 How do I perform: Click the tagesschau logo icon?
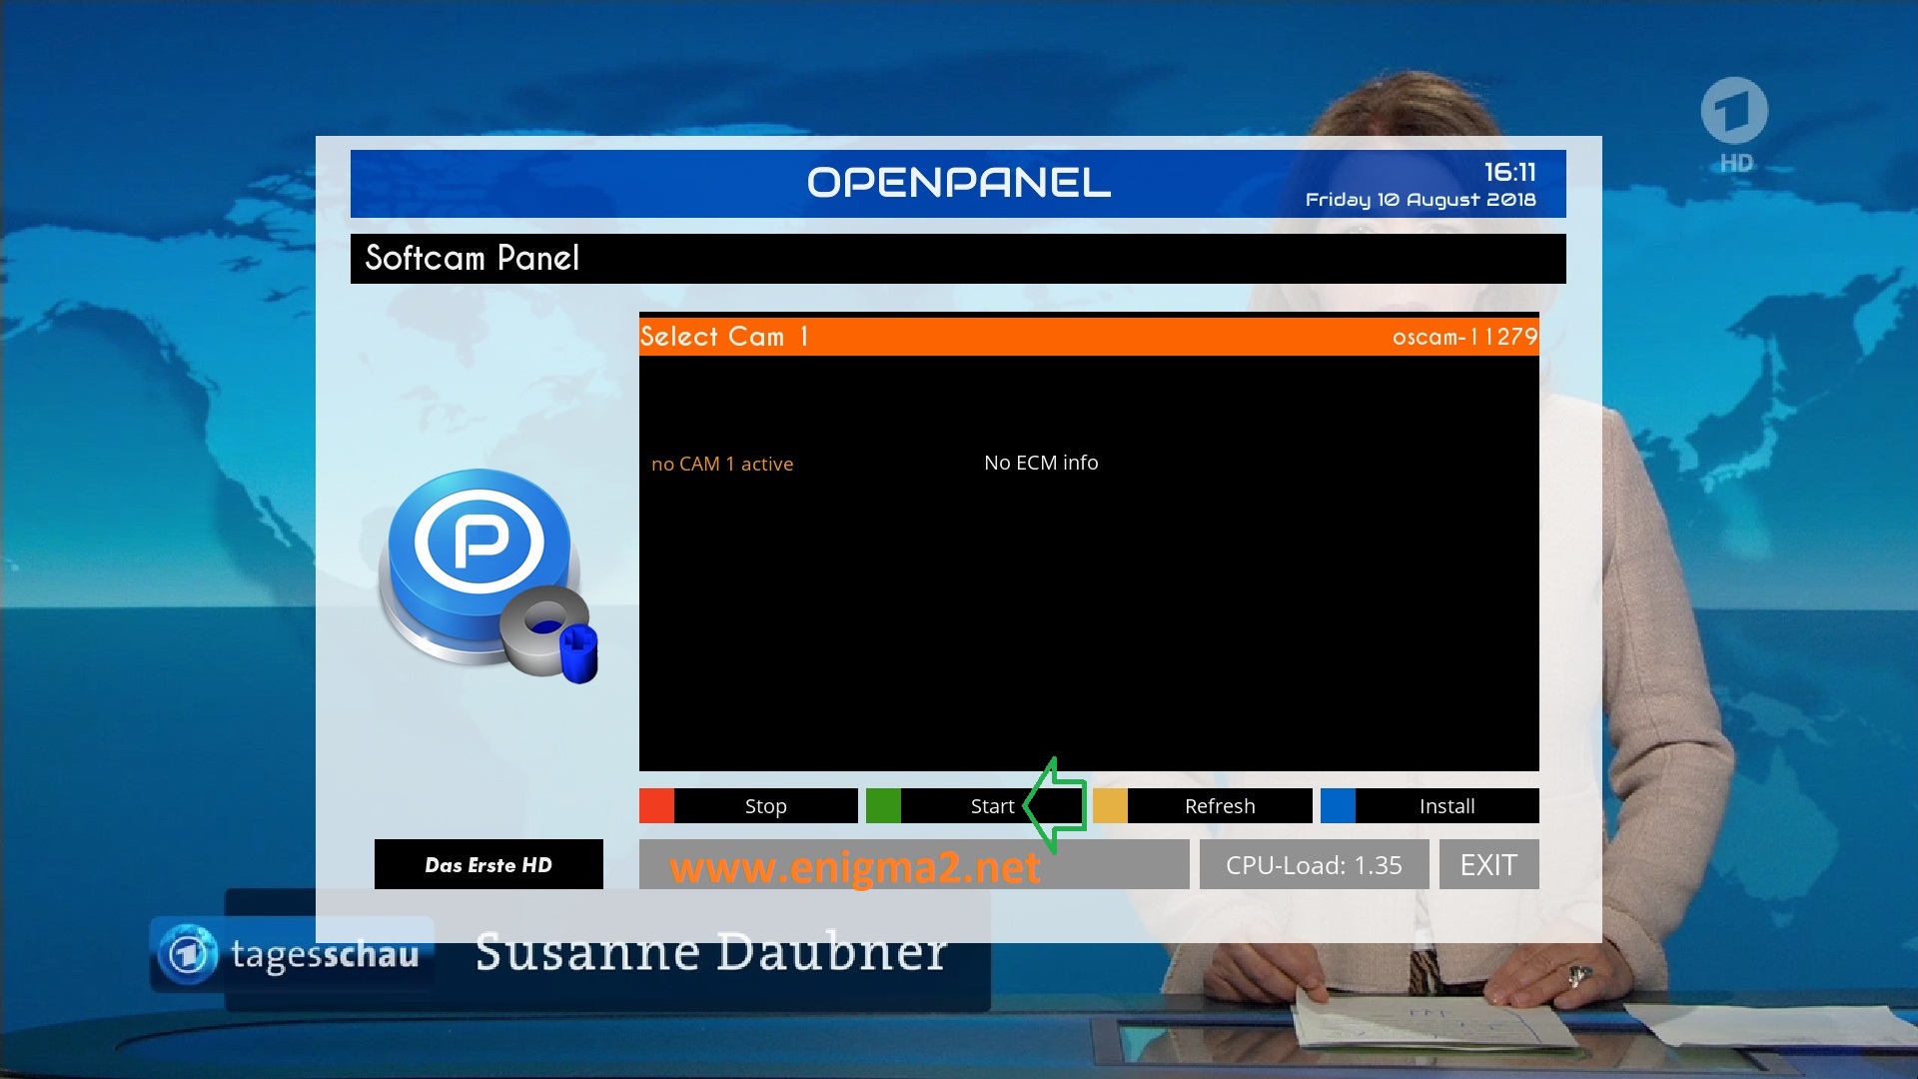pyautogui.click(x=188, y=955)
